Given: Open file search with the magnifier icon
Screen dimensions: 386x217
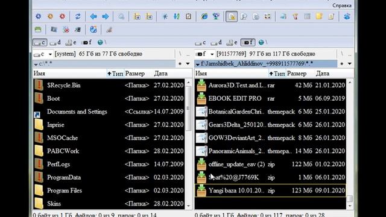Looking at the screenshot, I should (x=121, y=16).
